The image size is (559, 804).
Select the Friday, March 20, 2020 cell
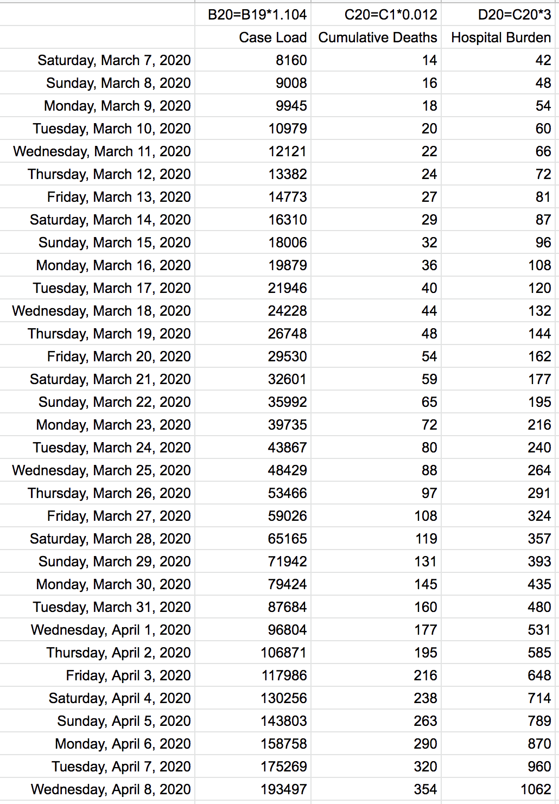point(97,356)
